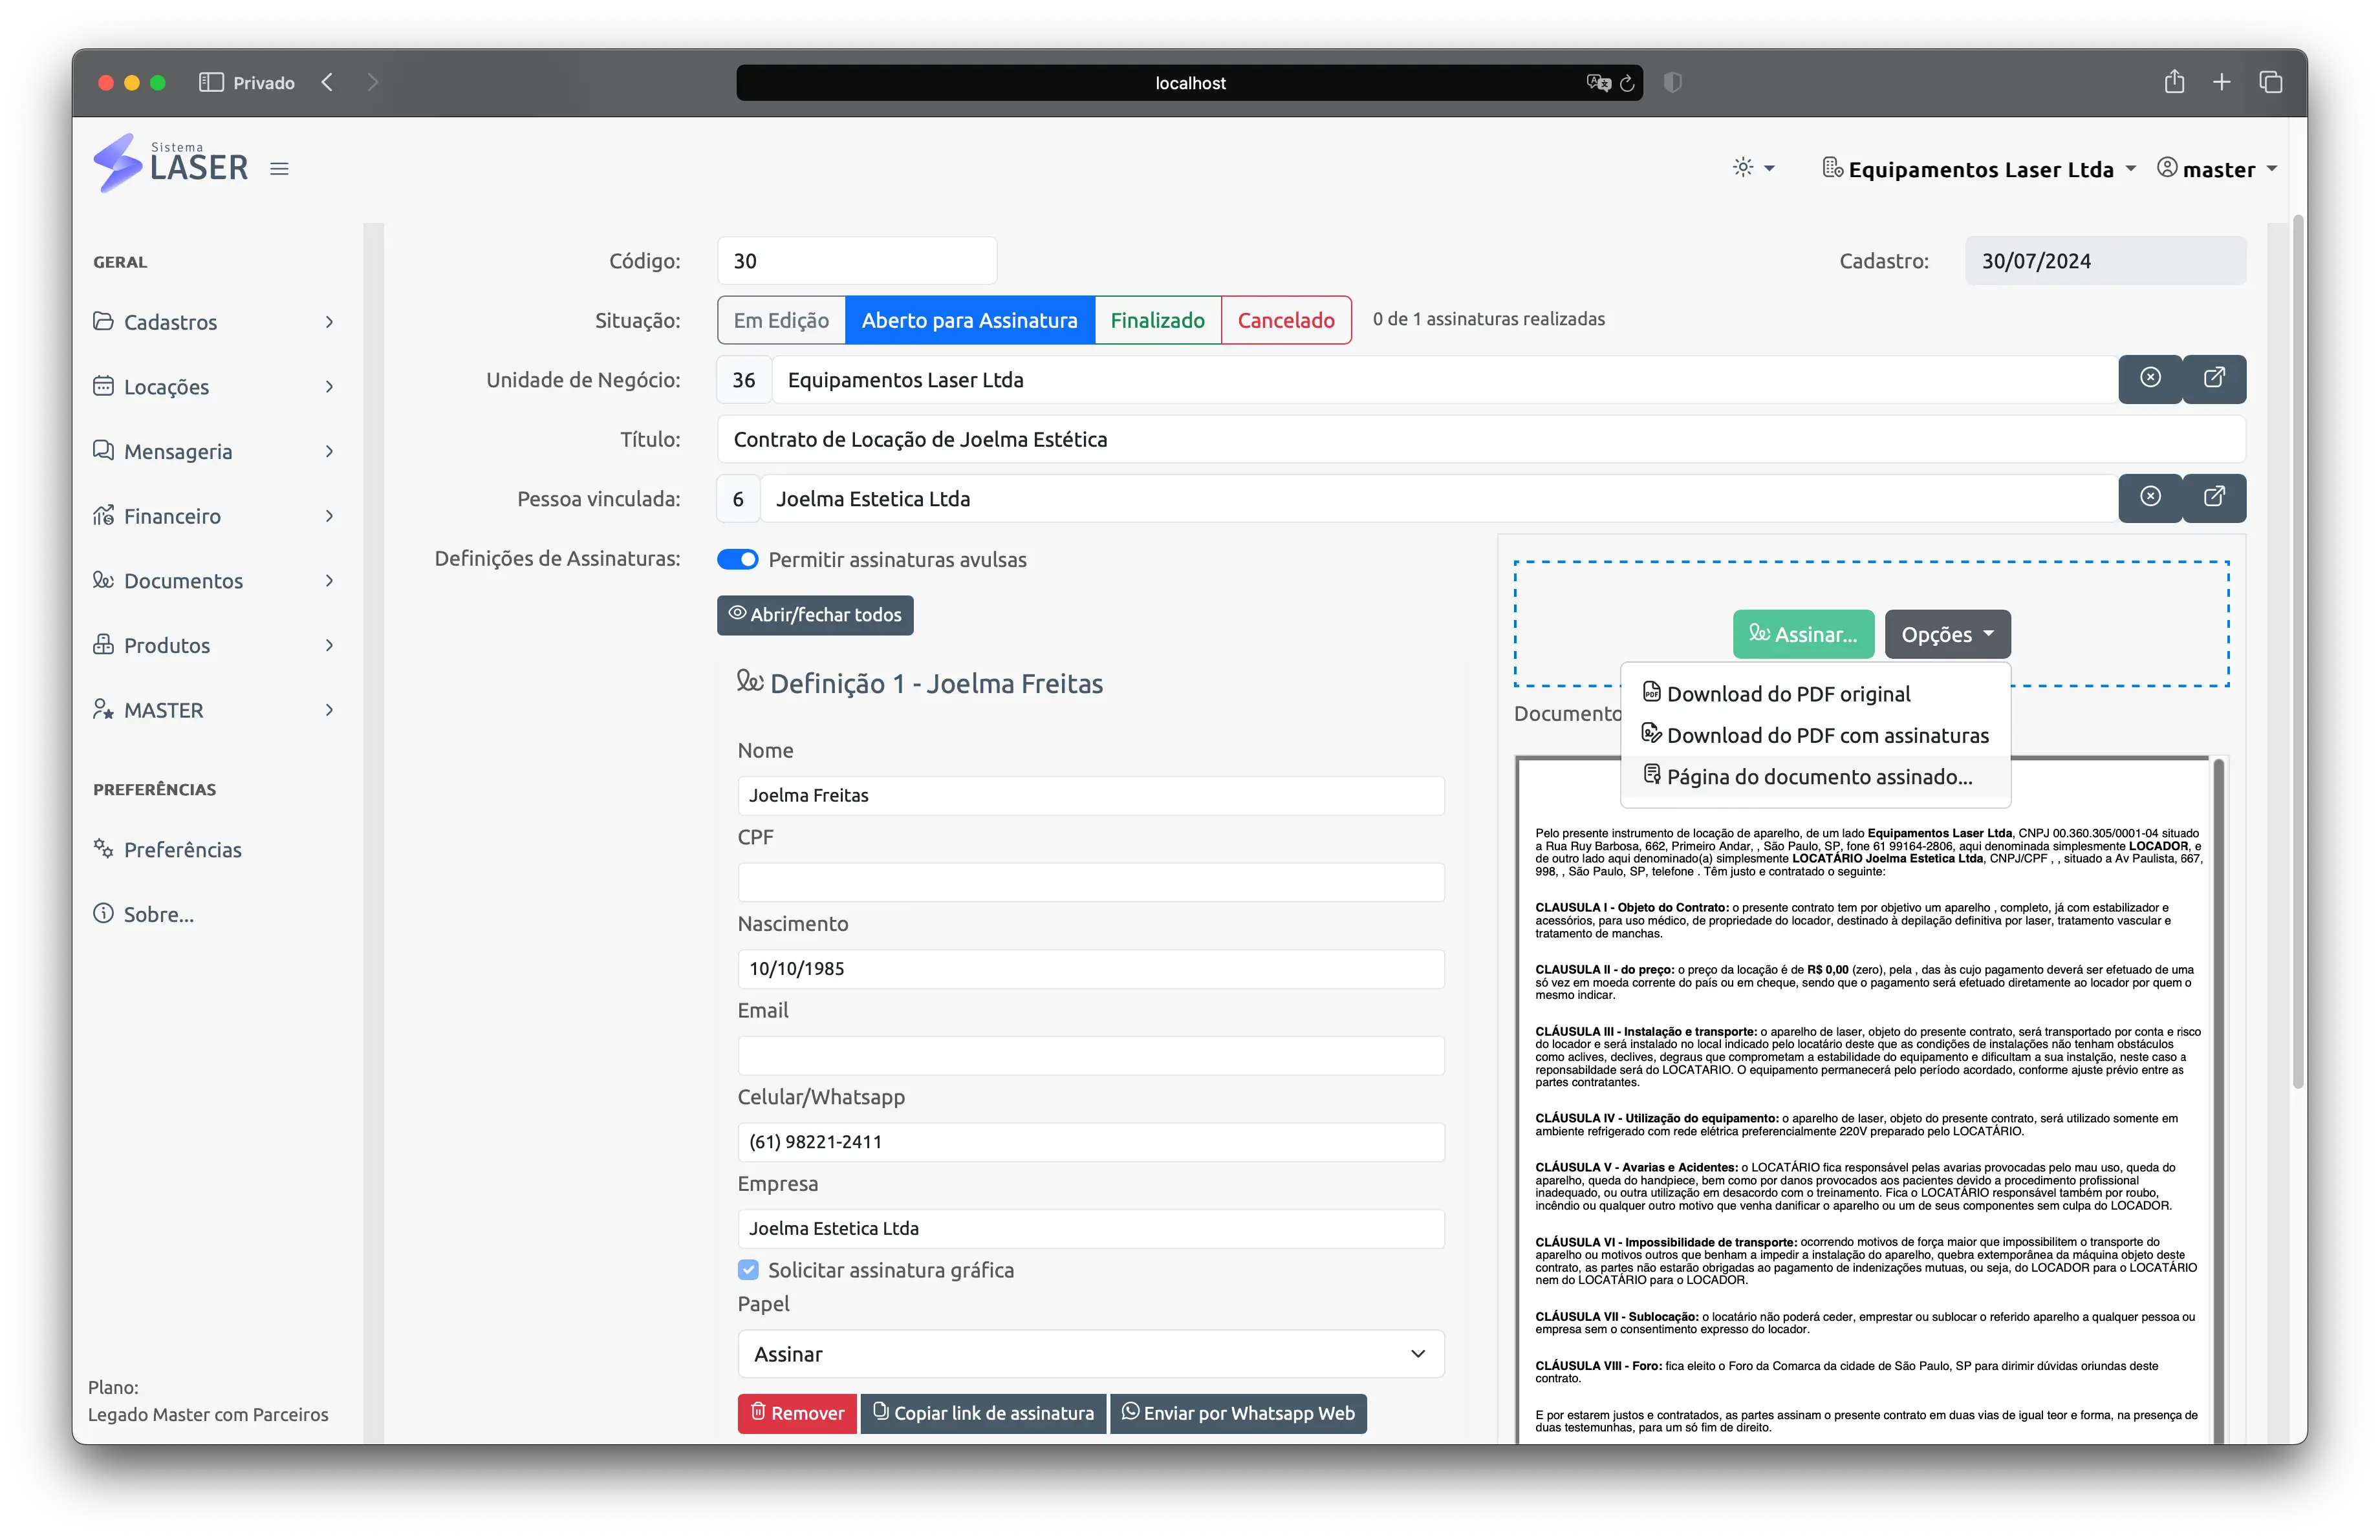Expand the MASTER chevron
Image resolution: width=2380 pixels, height=1540 pixels.
coord(329,709)
